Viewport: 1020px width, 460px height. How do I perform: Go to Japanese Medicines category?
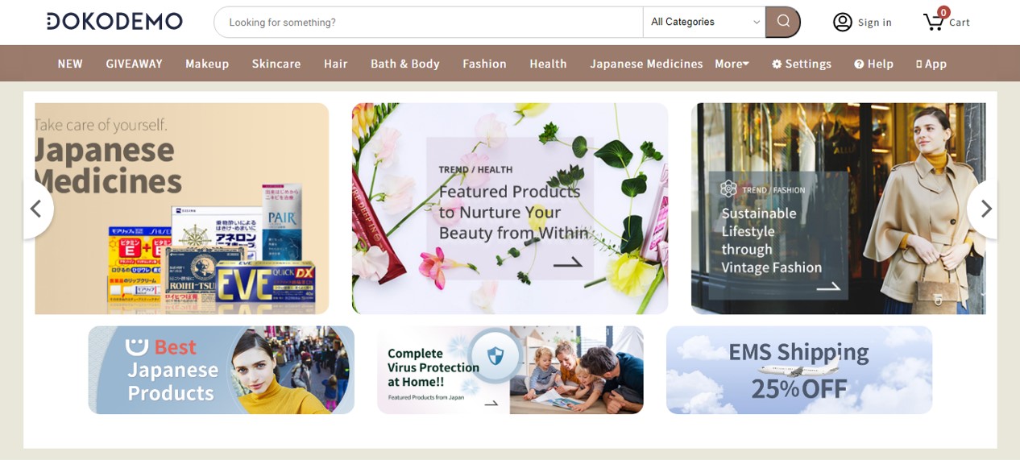coord(646,64)
